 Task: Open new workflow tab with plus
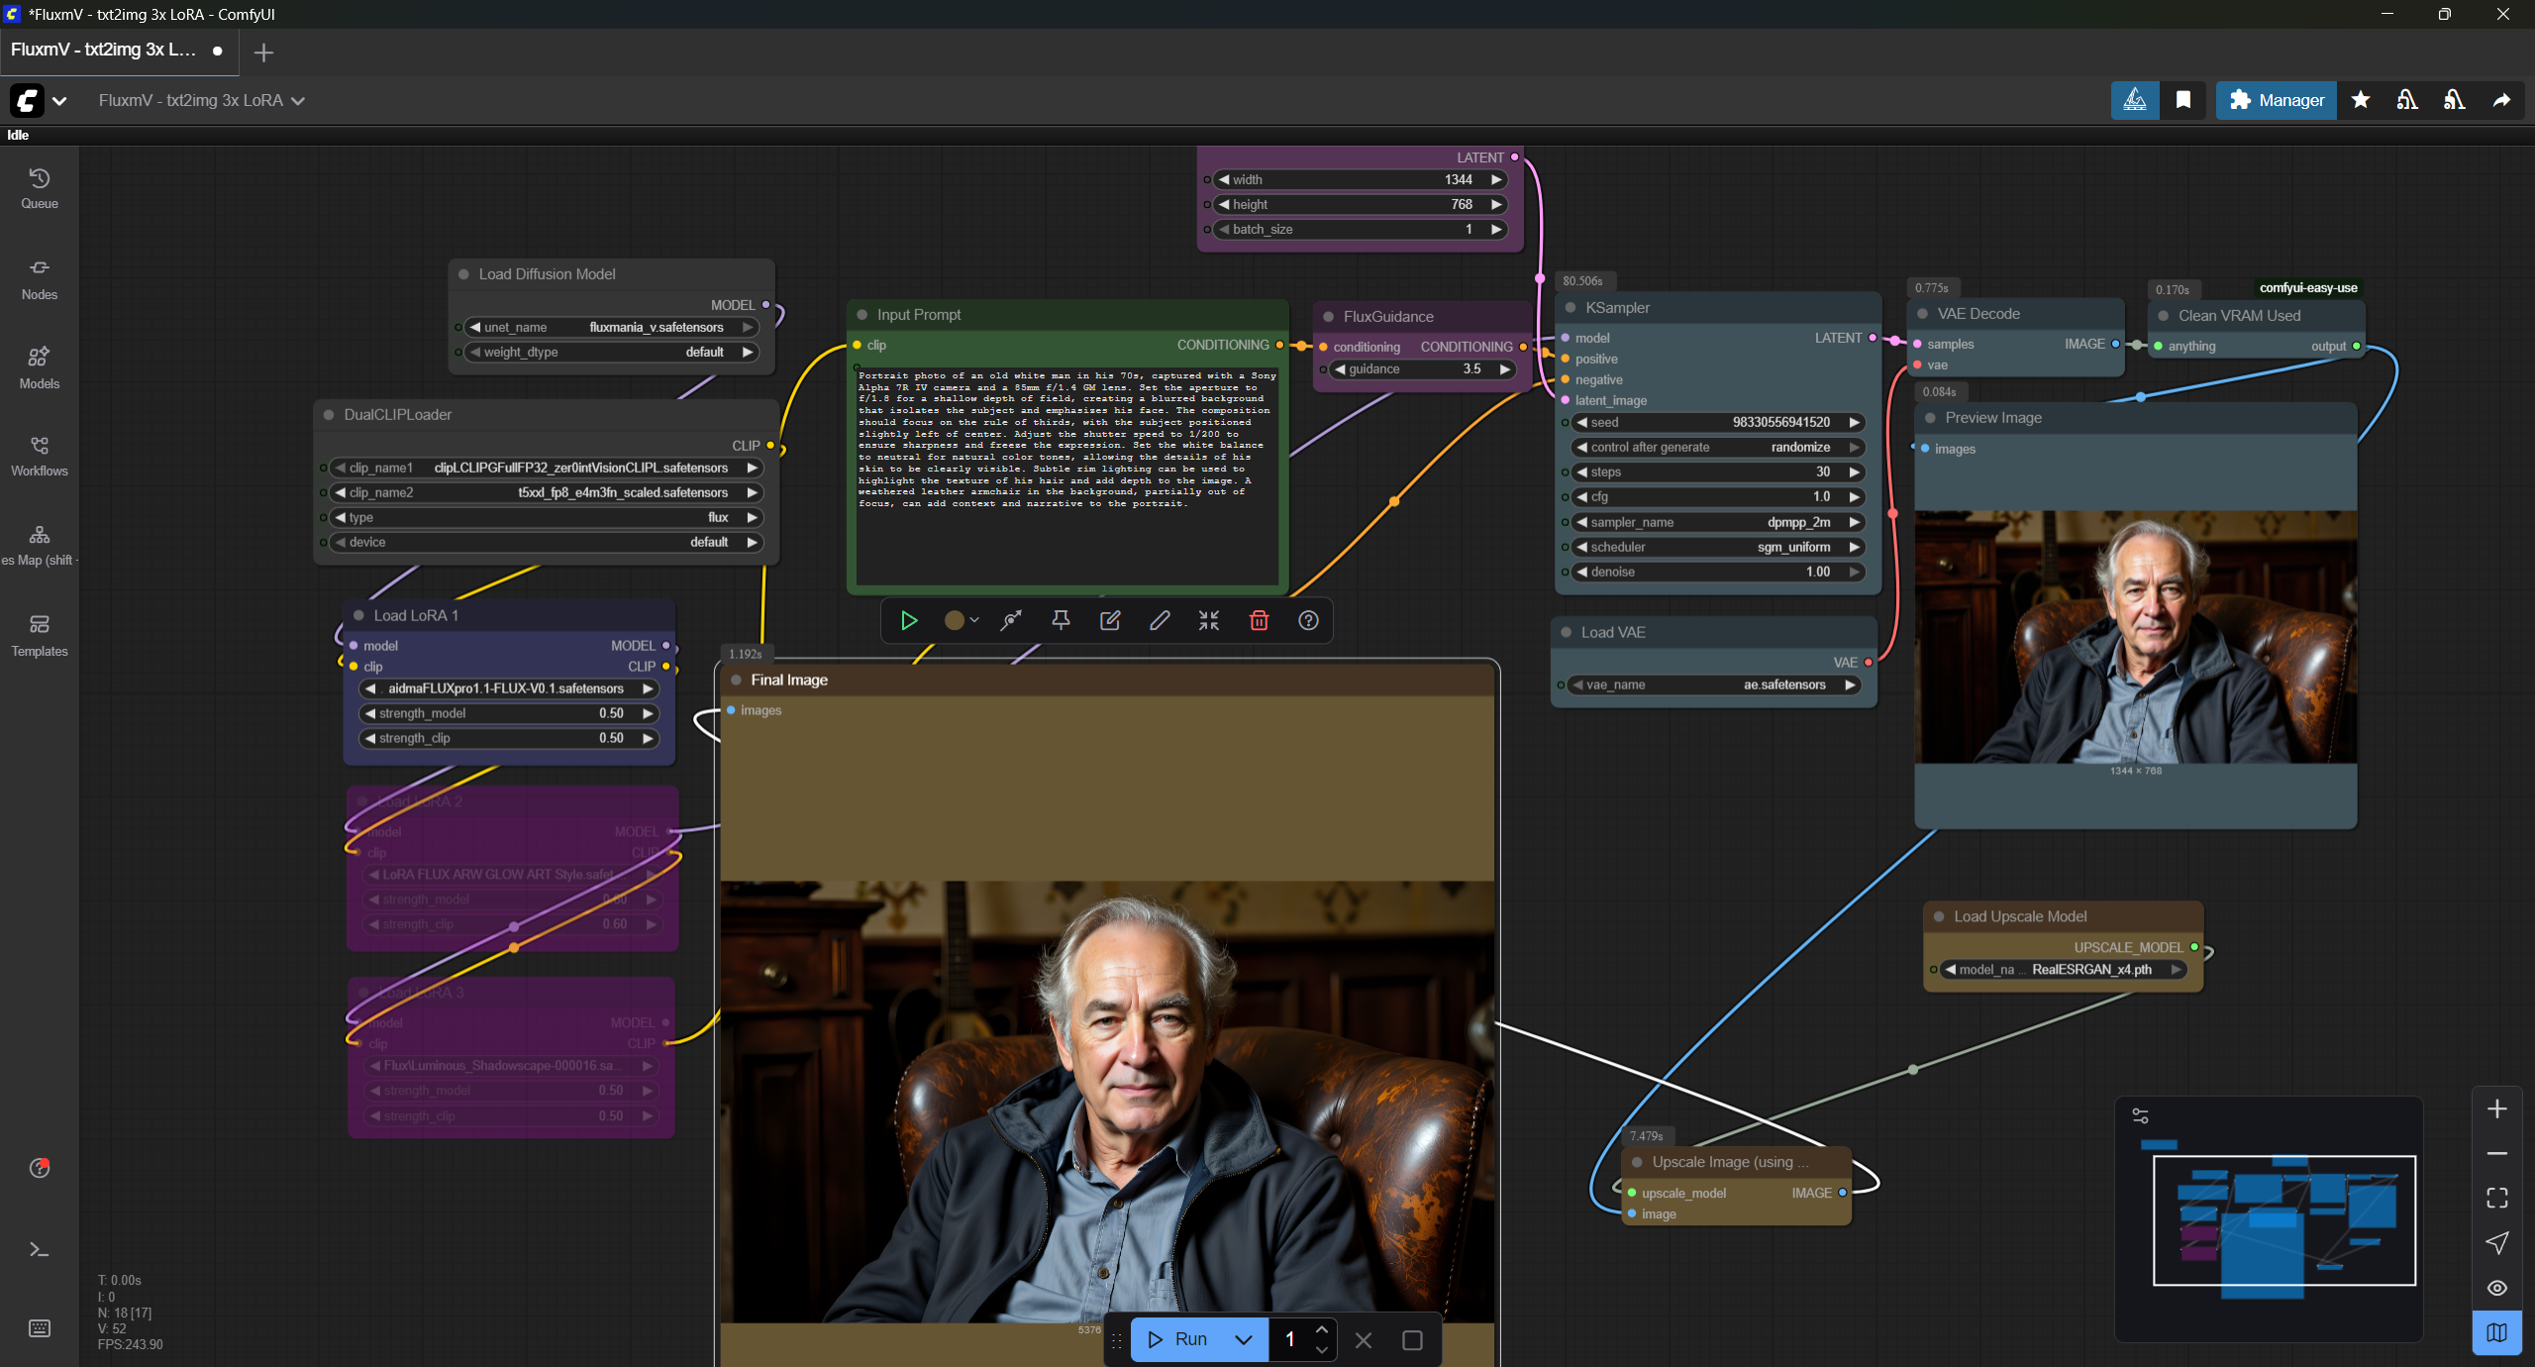click(263, 53)
